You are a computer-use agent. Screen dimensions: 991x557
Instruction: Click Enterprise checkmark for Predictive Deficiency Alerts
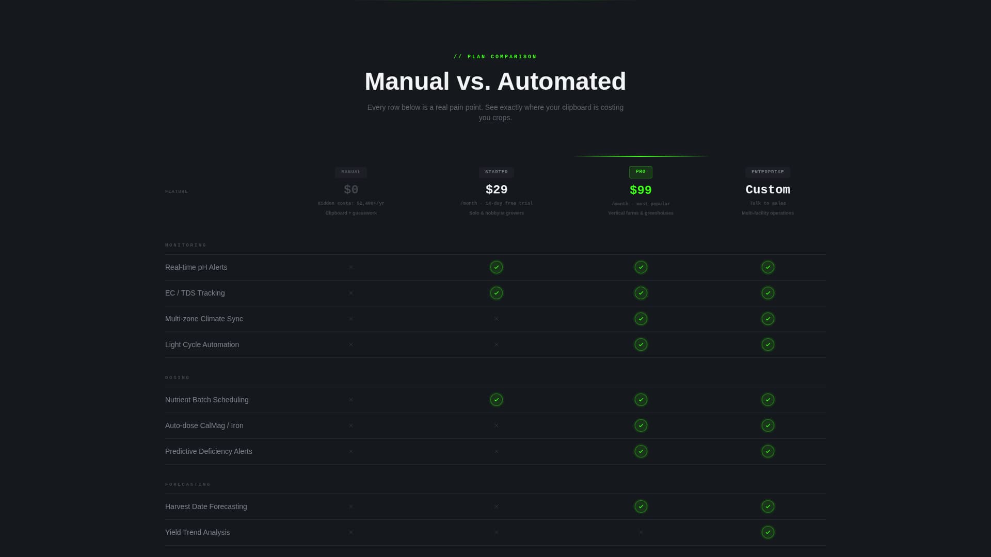click(768, 451)
